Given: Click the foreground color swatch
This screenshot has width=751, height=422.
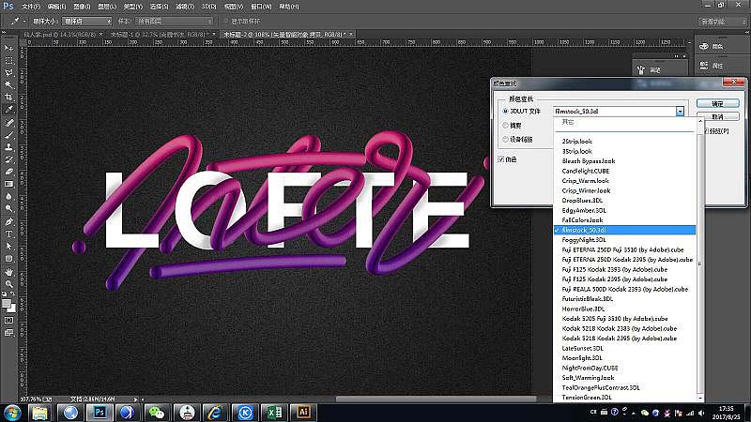Looking at the screenshot, I should (x=7, y=303).
